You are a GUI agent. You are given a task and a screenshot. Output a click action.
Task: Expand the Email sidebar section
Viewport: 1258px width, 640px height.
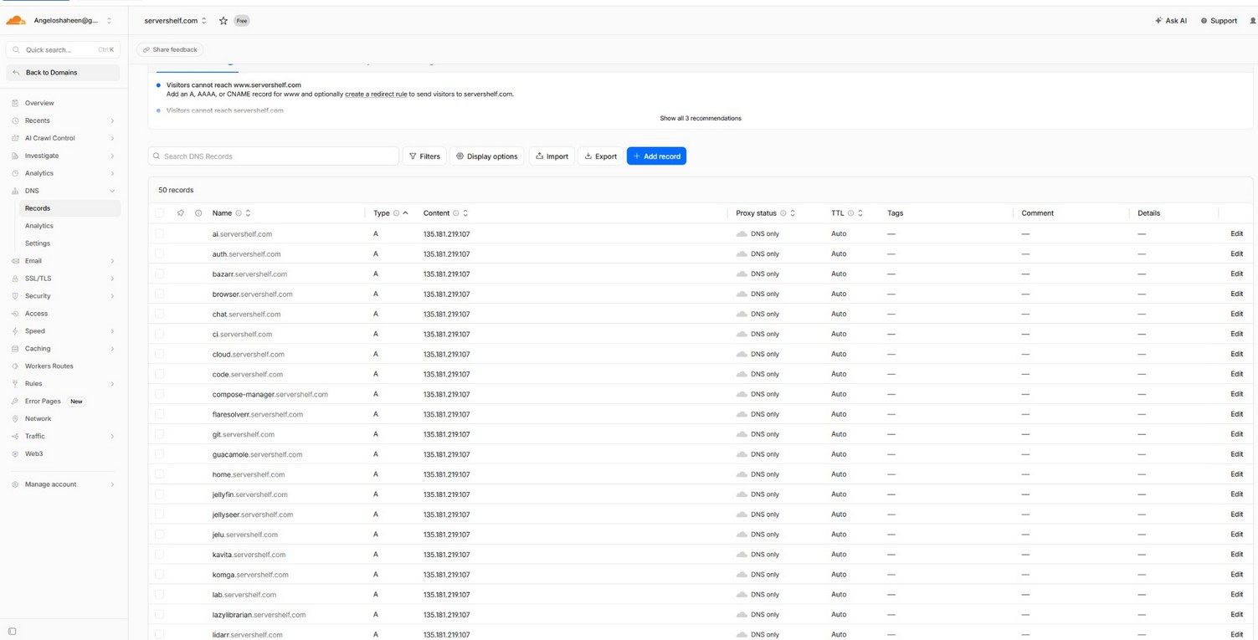[x=112, y=261]
